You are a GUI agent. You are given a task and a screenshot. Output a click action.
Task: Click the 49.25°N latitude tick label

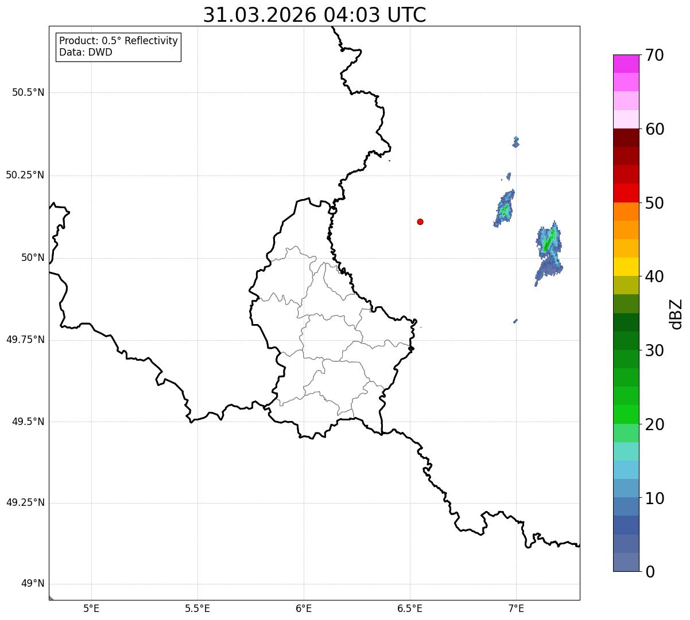coord(25,502)
